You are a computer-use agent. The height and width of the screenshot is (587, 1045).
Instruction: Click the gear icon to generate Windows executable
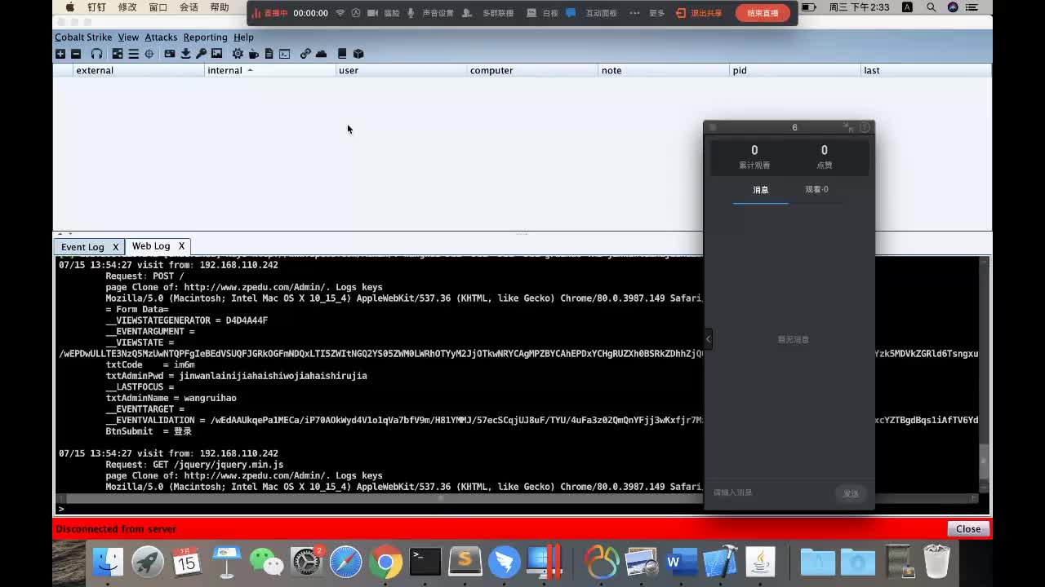(x=238, y=54)
